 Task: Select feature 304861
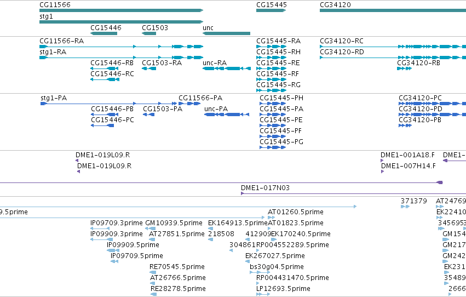click(x=231, y=250)
